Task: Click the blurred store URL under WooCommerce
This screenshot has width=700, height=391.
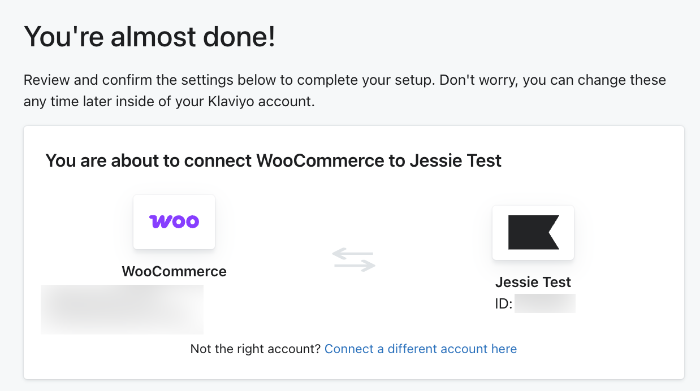Action: [122, 309]
